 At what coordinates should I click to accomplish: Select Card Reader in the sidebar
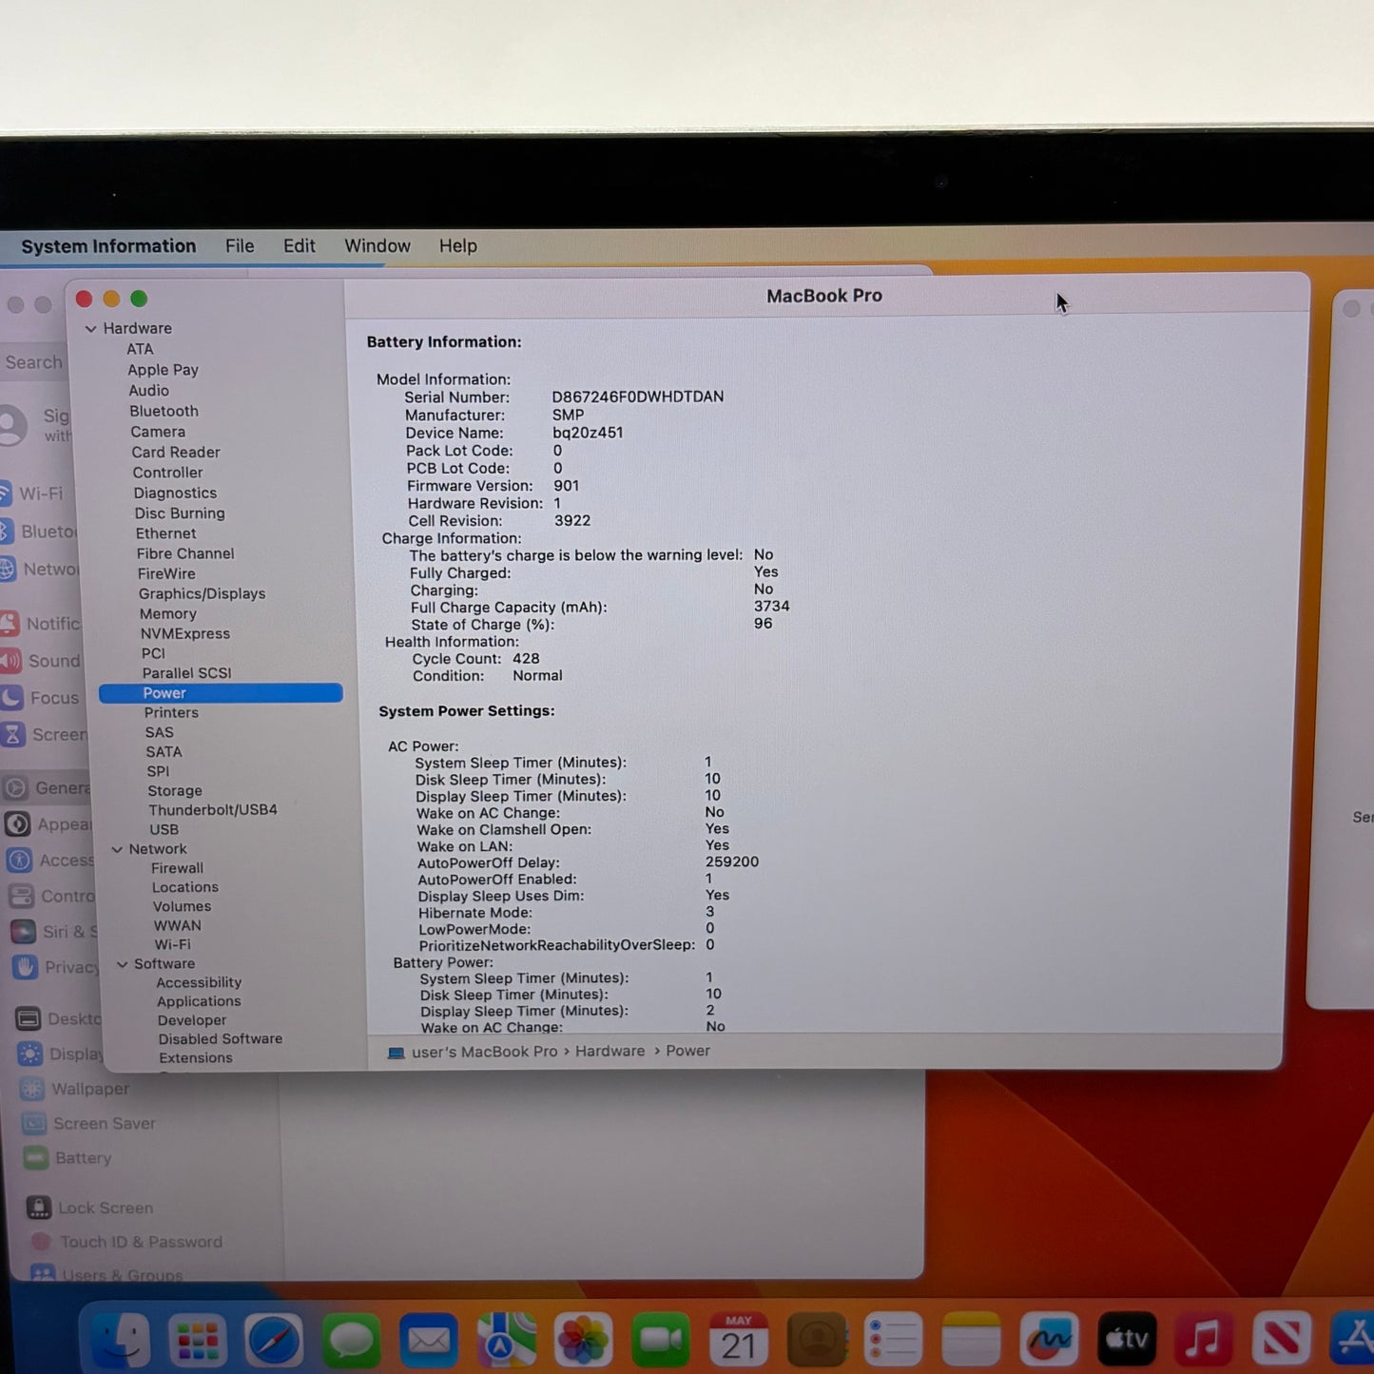176,453
